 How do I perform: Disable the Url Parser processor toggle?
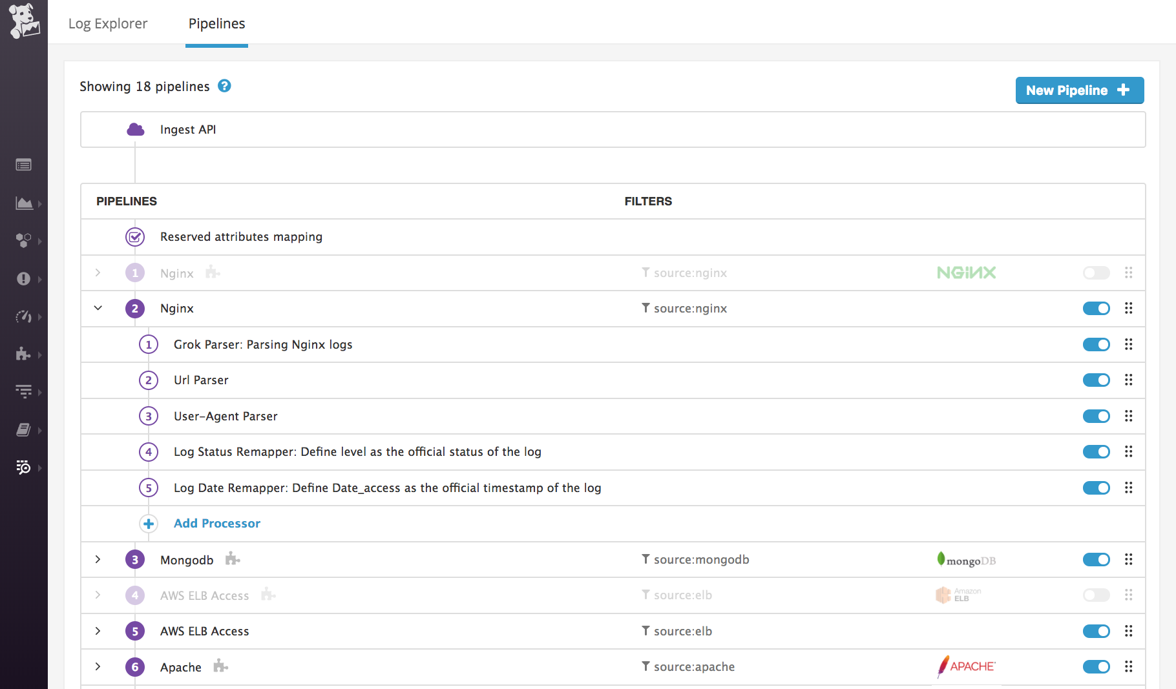pyautogui.click(x=1096, y=380)
